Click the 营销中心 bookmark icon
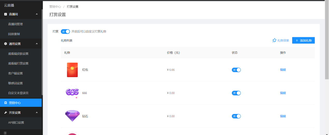The image size is (329, 135). click(x=6, y=103)
